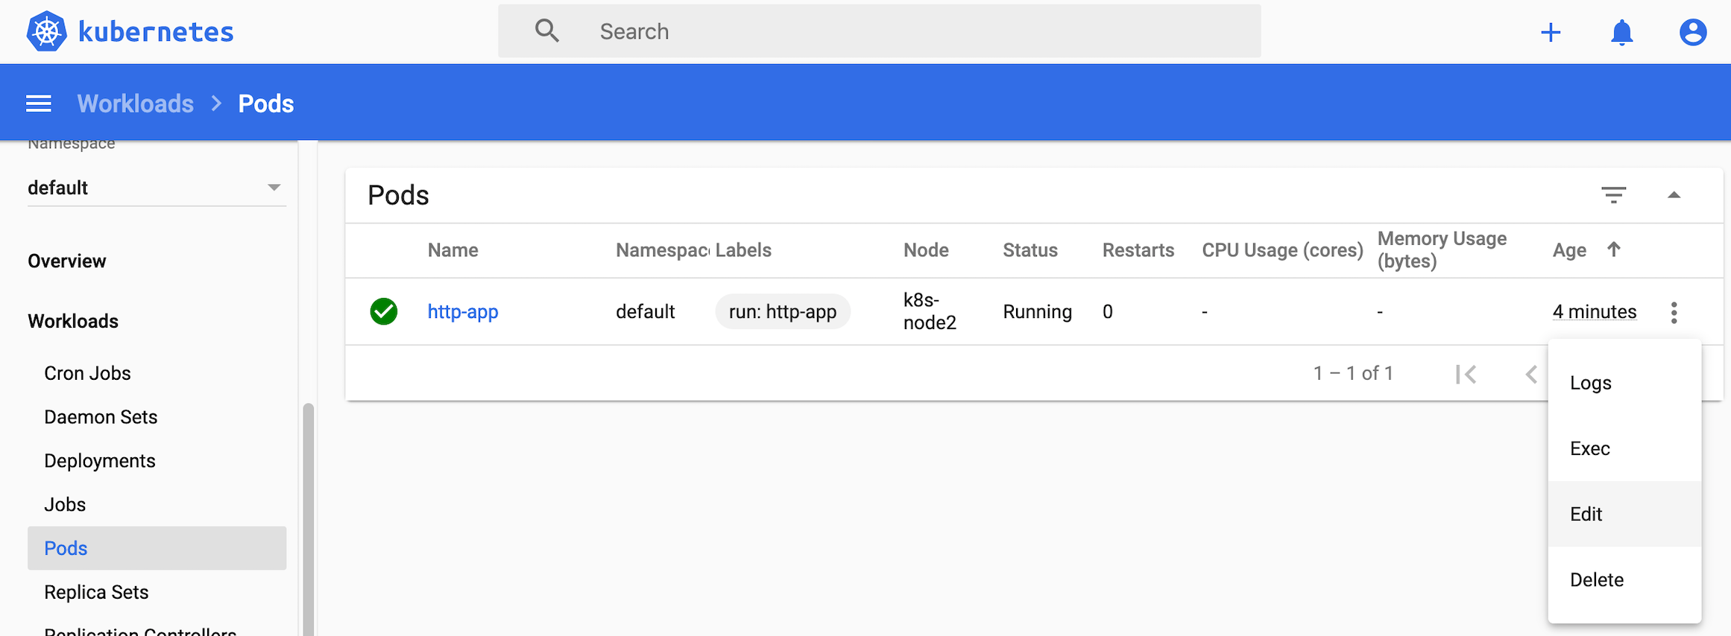The image size is (1731, 636).
Task: Choose Logs from the context menu
Action: [x=1591, y=383]
